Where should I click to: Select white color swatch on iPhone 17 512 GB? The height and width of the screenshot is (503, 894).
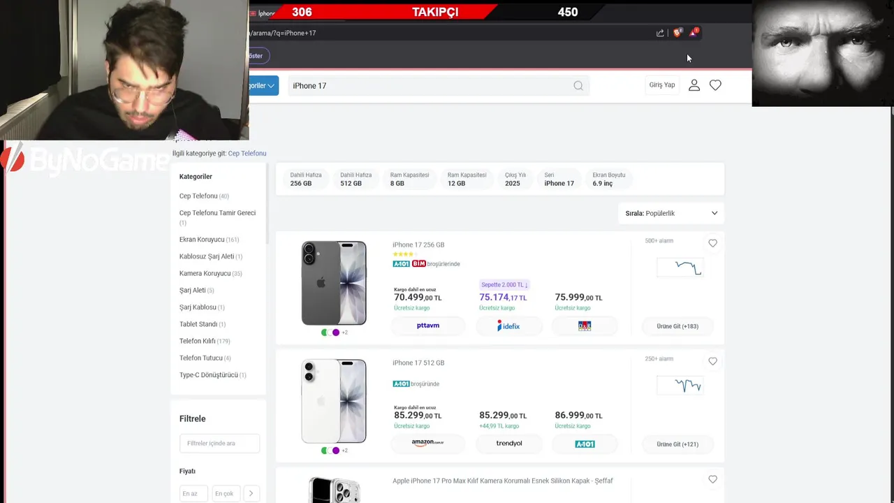coord(329,451)
